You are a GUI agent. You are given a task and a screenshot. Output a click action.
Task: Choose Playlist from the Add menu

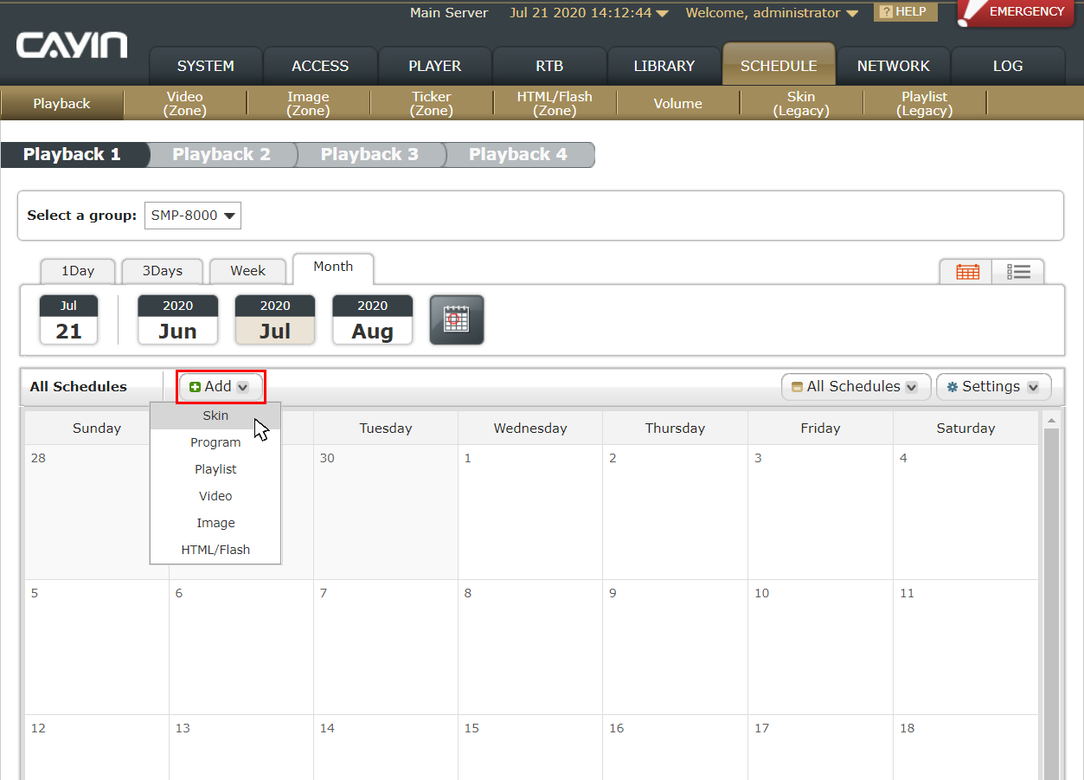[215, 469]
